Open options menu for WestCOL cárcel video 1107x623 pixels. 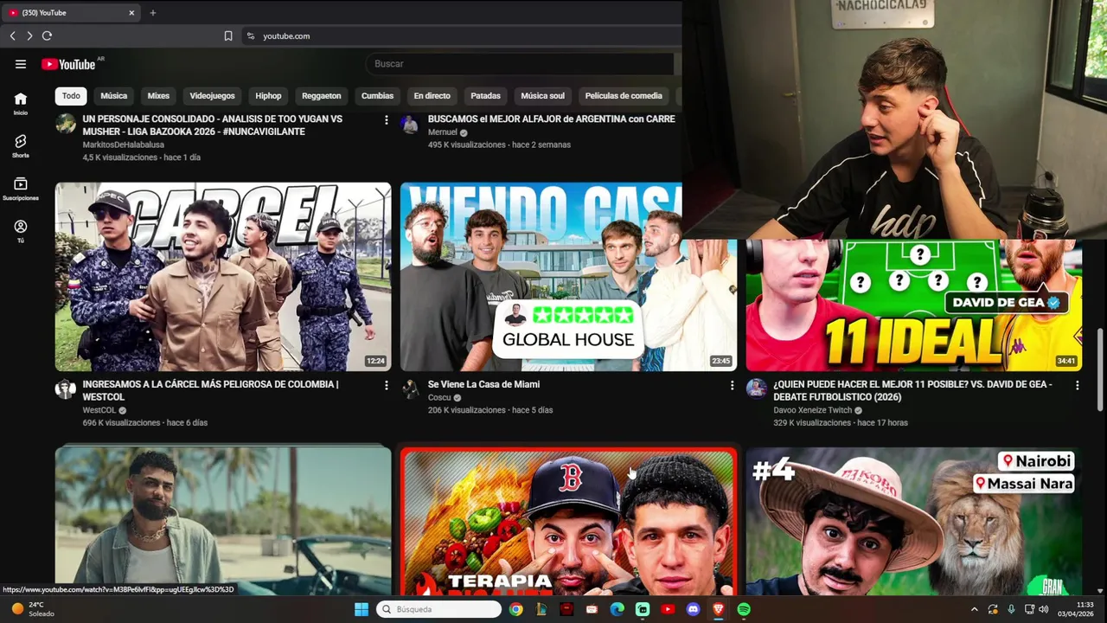pos(386,385)
